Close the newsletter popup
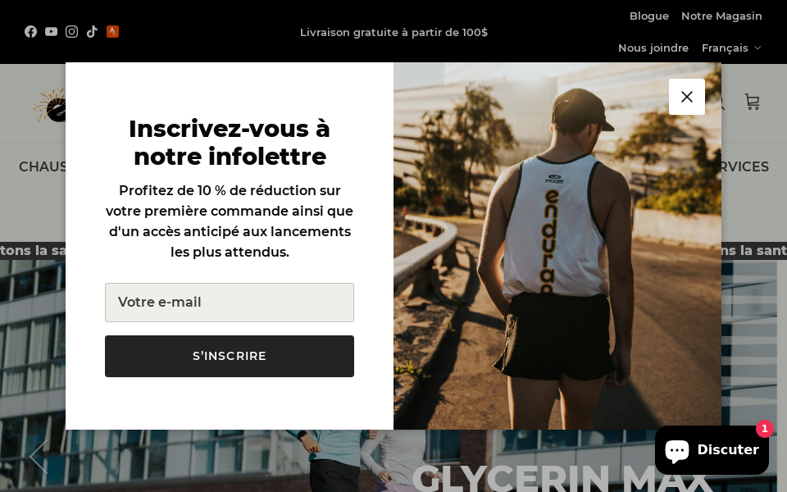Screen dimensions: 787x492 coord(687,97)
